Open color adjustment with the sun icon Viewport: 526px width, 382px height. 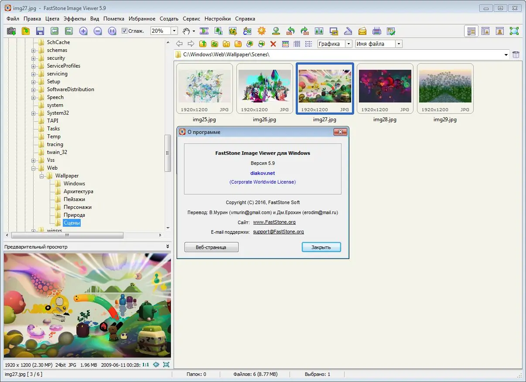coord(261,31)
